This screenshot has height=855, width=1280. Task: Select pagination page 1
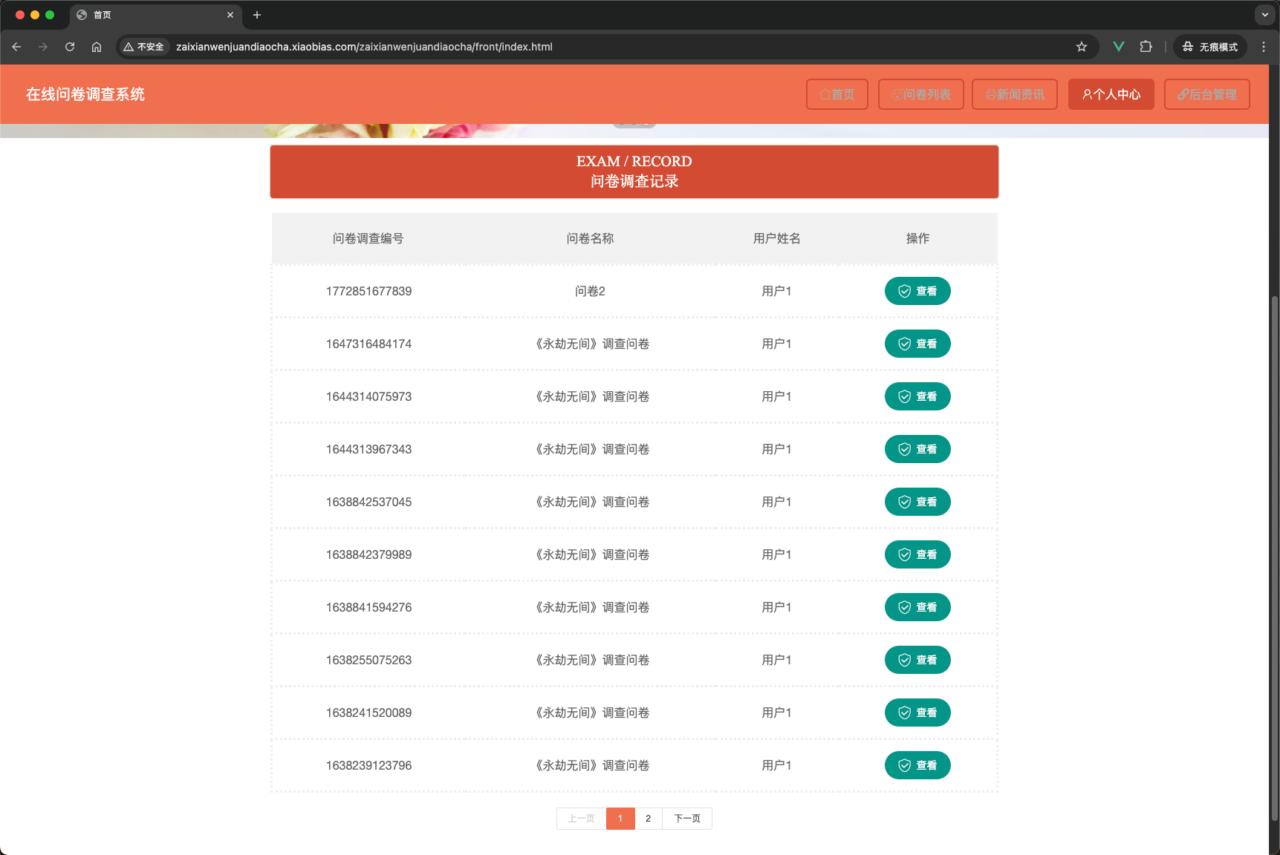coord(620,819)
